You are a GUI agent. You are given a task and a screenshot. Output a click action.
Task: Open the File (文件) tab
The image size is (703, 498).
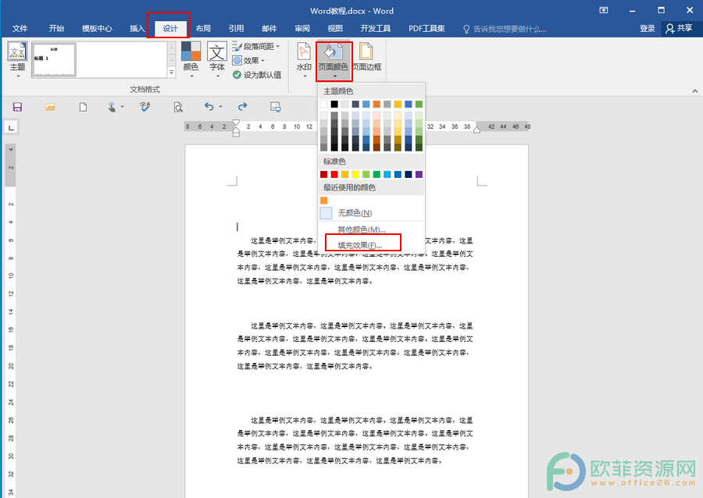pos(20,29)
